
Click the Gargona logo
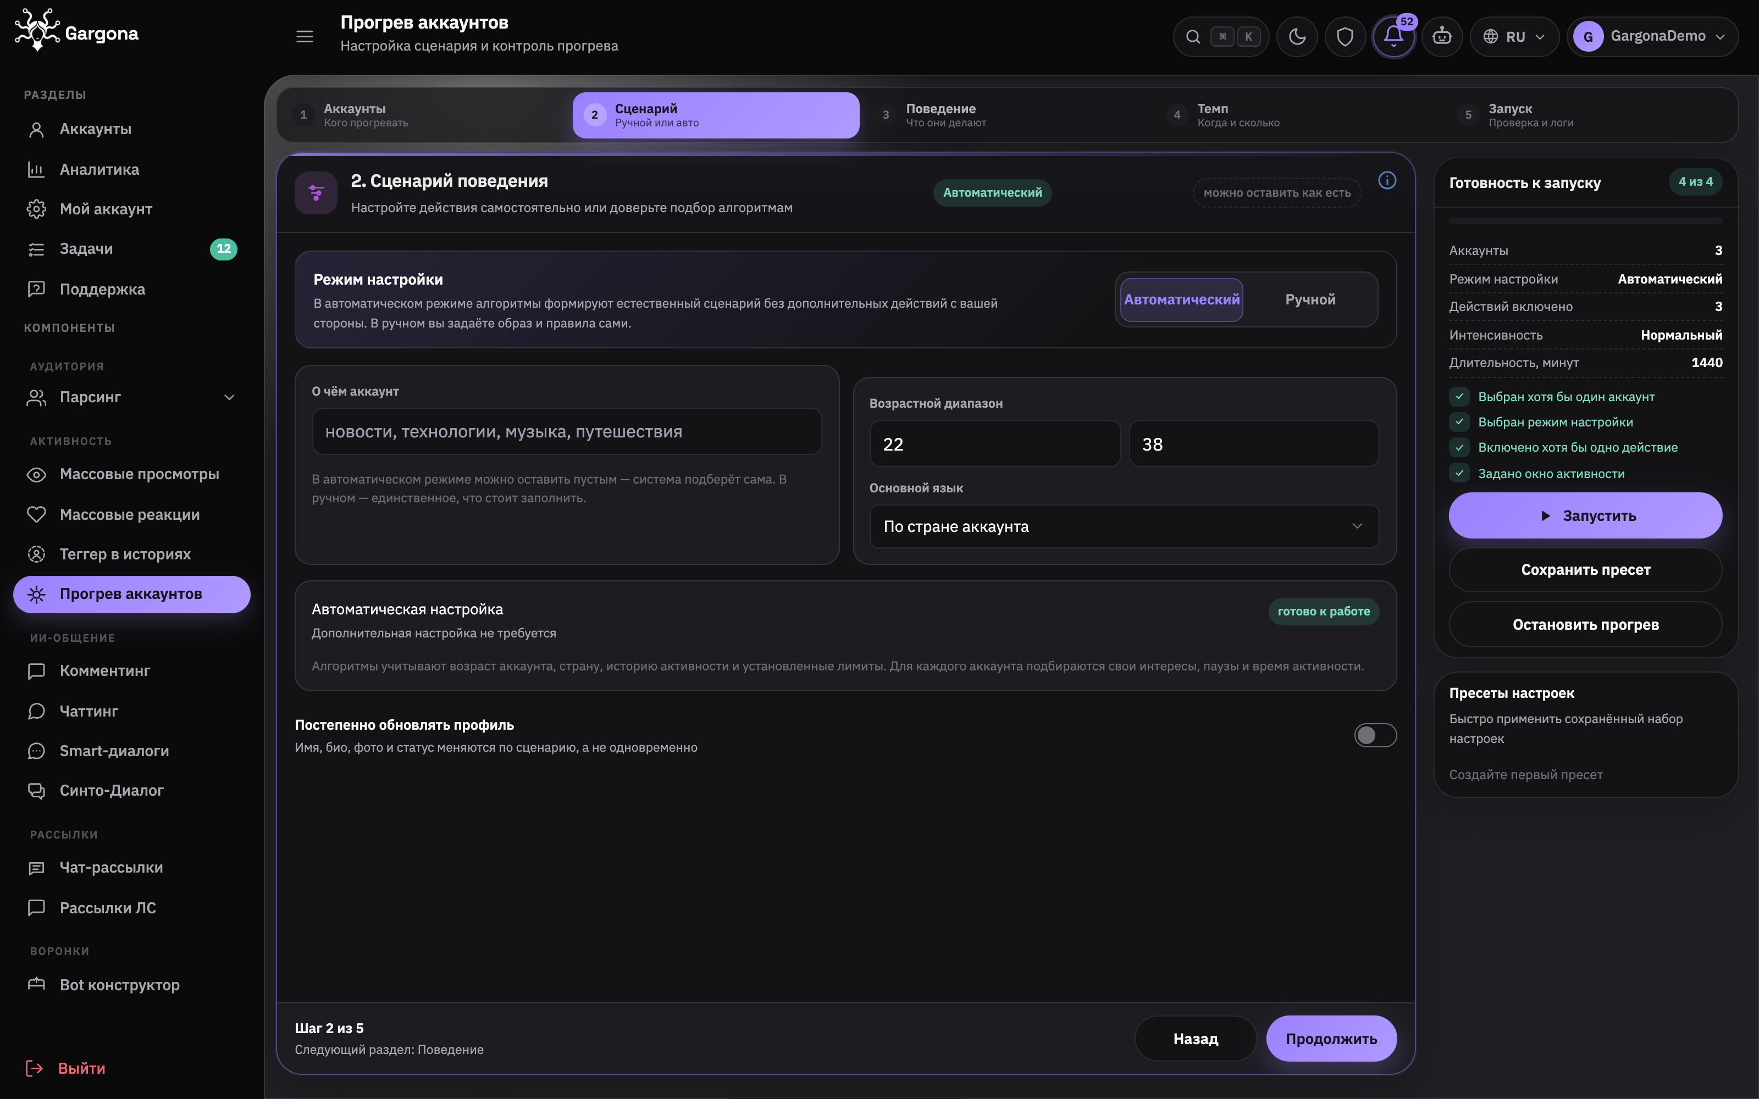click(x=76, y=31)
